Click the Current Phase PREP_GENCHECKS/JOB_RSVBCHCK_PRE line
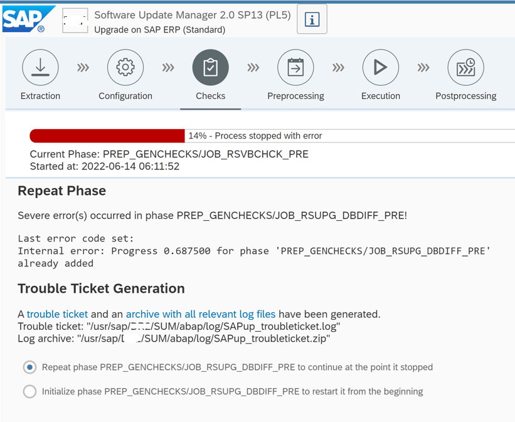Screen dimensions: 515x422 coord(169,154)
